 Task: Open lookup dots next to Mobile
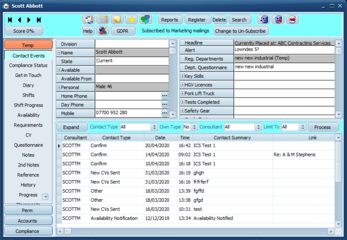pos(164,113)
